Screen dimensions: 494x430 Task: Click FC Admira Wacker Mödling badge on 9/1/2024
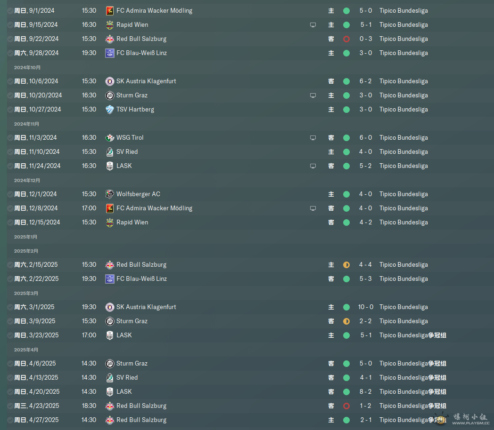coord(110,11)
